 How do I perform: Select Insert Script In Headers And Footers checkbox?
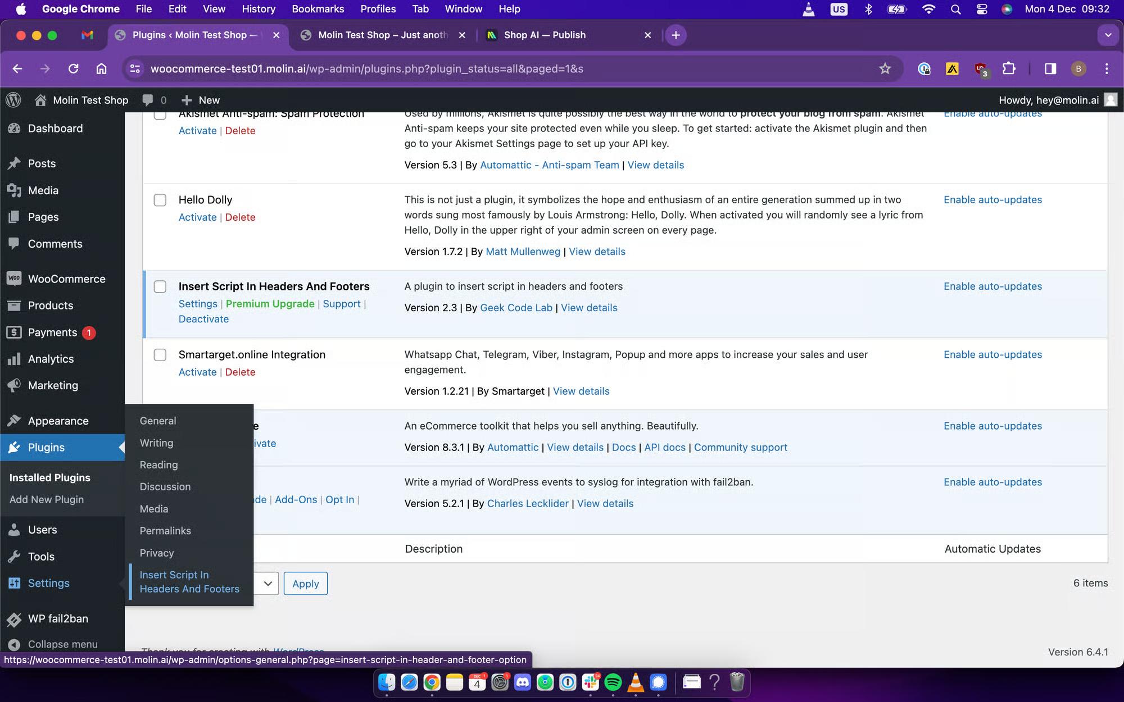point(160,286)
